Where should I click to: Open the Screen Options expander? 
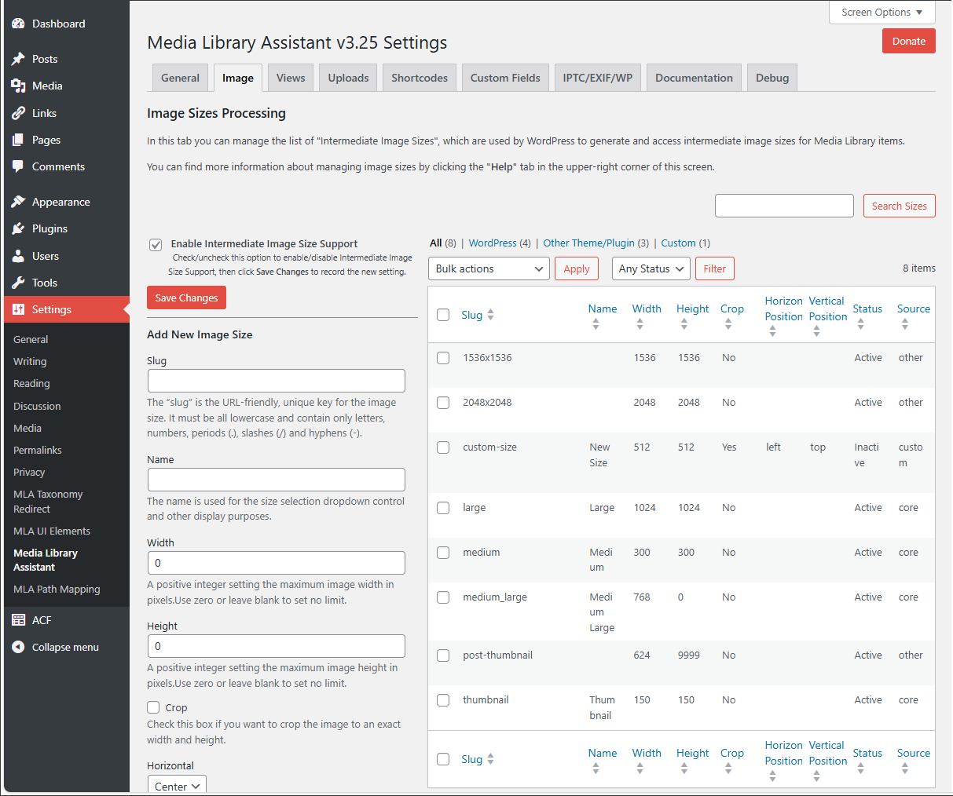click(882, 12)
